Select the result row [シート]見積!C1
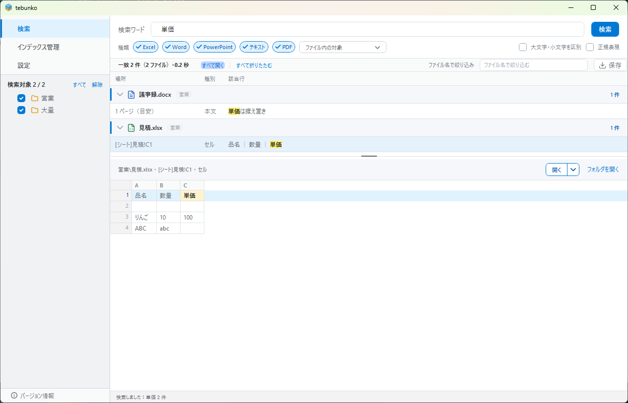Screen dimensions: 628x403 369,145
